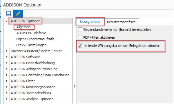Screen dimensions: 174x104
Task: Enable PDF-Hilfen aktivieren checkbox
Action: 80,37
